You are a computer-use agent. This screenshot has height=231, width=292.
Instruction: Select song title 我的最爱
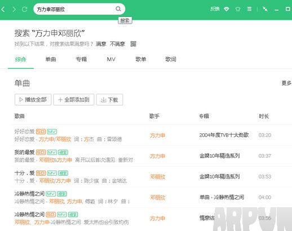coord(24,152)
